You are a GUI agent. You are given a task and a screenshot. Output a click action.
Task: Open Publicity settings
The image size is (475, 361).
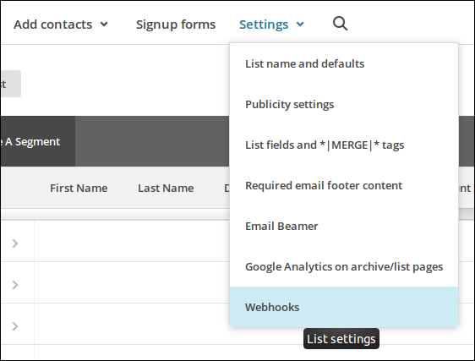pos(344,104)
